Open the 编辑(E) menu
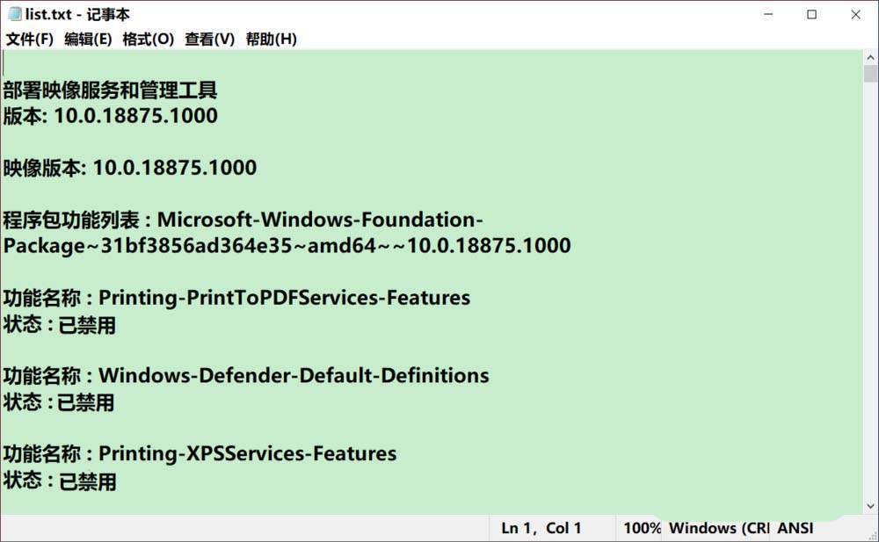The height and width of the screenshot is (542, 879). click(88, 40)
